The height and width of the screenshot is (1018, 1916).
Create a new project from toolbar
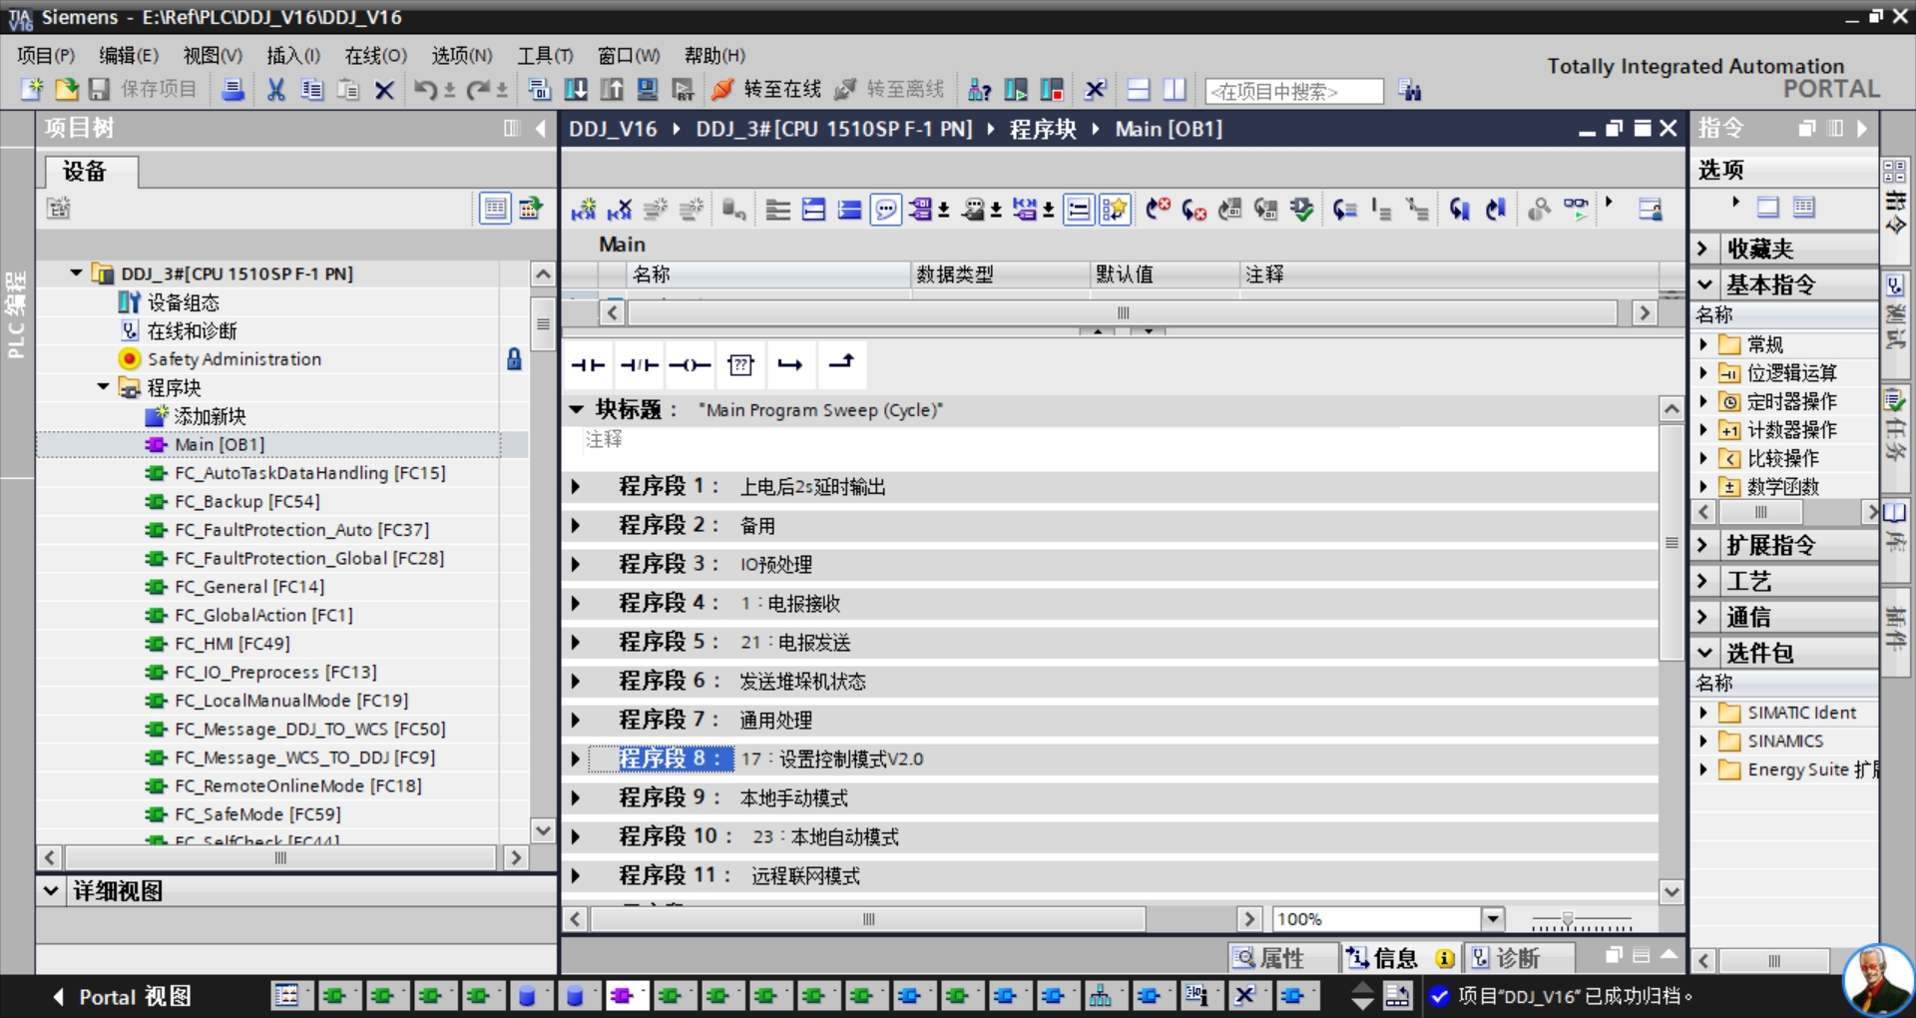[x=32, y=90]
